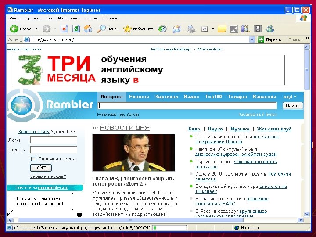The height and width of the screenshot is (237, 316).
Task: Open the 'Расширенный поиск' link
Action: 257,115
